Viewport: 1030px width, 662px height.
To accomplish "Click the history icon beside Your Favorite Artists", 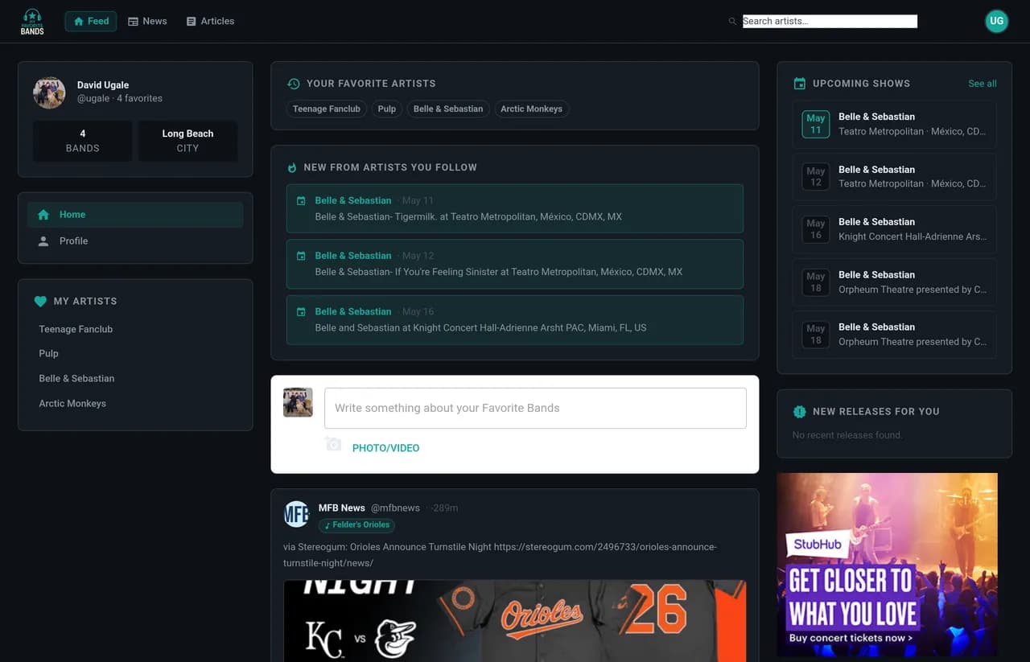I will pos(294,84).
